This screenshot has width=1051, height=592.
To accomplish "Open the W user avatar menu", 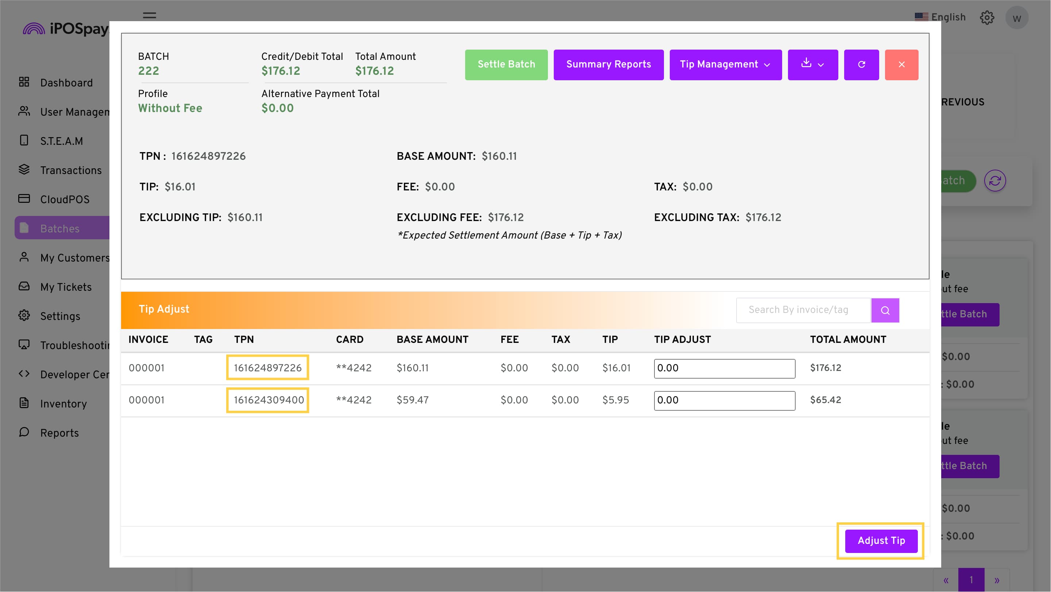I will (1017, 18).
